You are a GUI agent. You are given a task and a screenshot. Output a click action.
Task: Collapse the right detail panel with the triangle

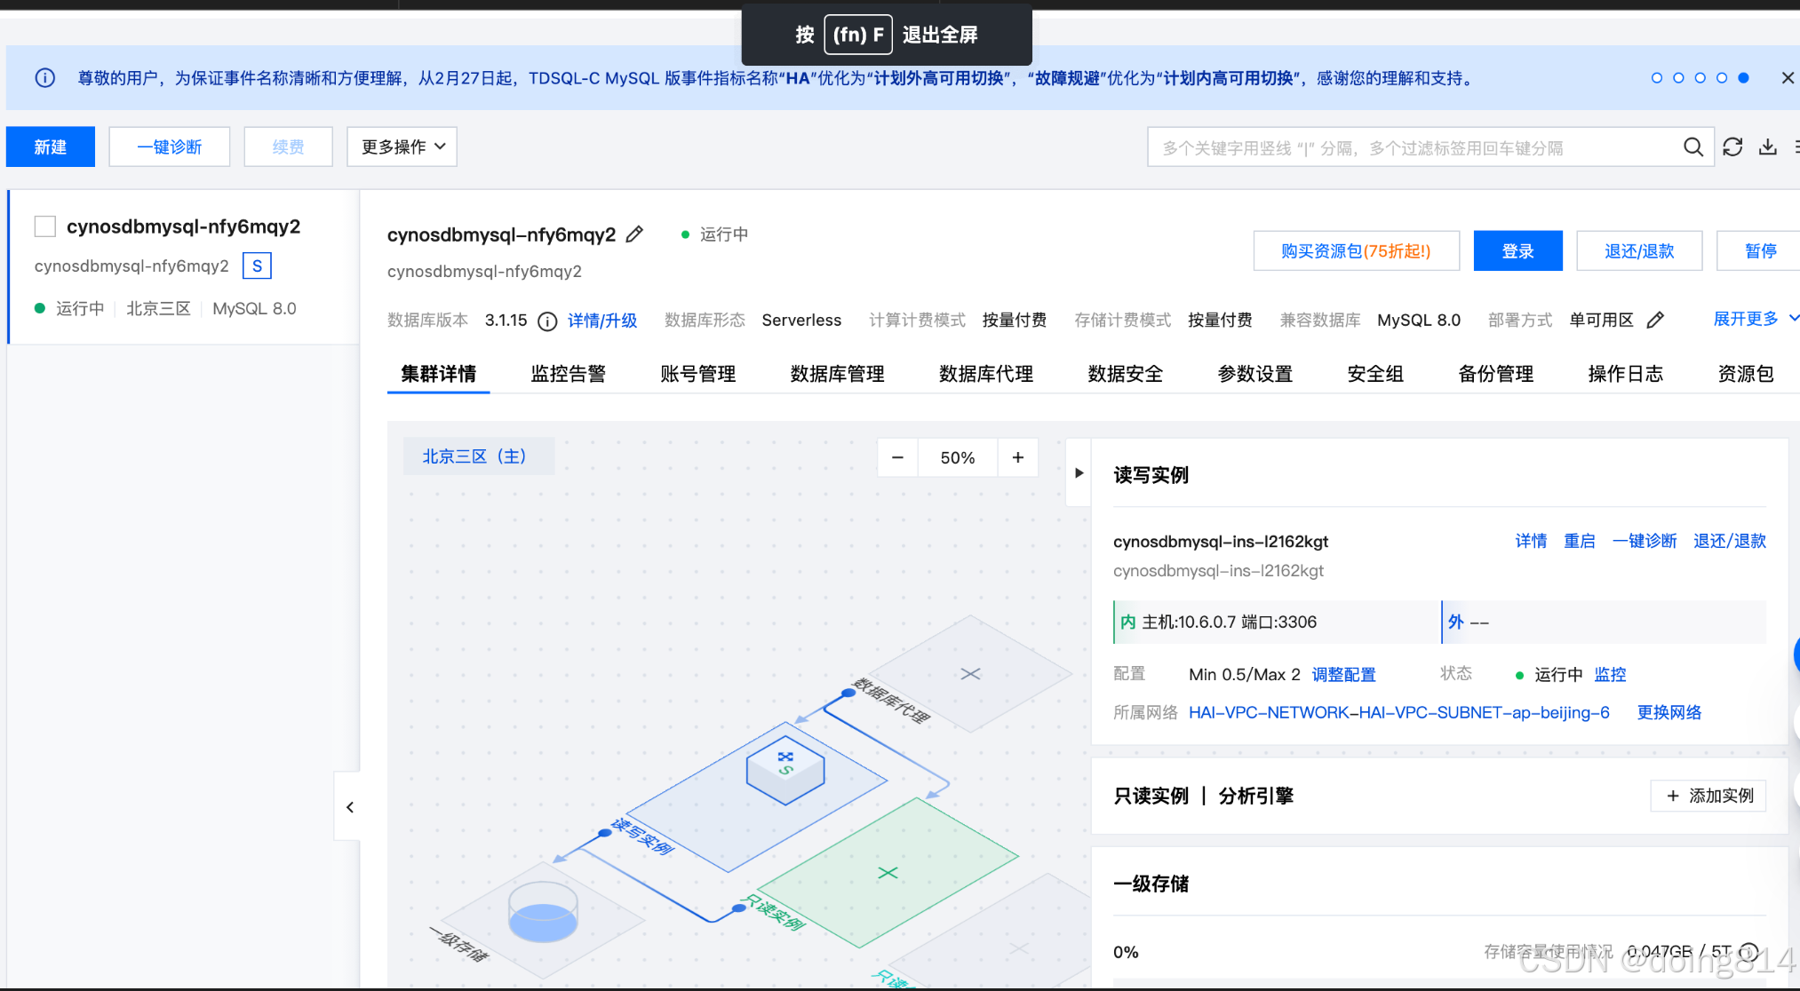(1079, 473)
